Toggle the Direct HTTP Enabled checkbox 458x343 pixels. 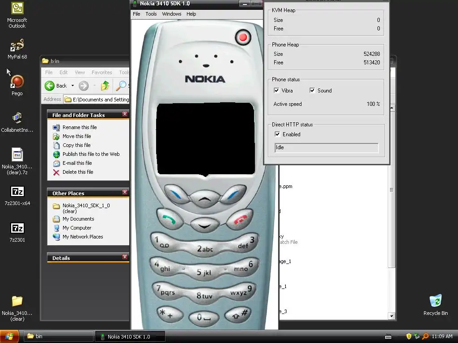(277, 134)
